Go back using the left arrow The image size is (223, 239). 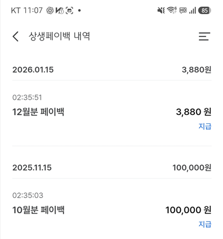coord(16,36)
